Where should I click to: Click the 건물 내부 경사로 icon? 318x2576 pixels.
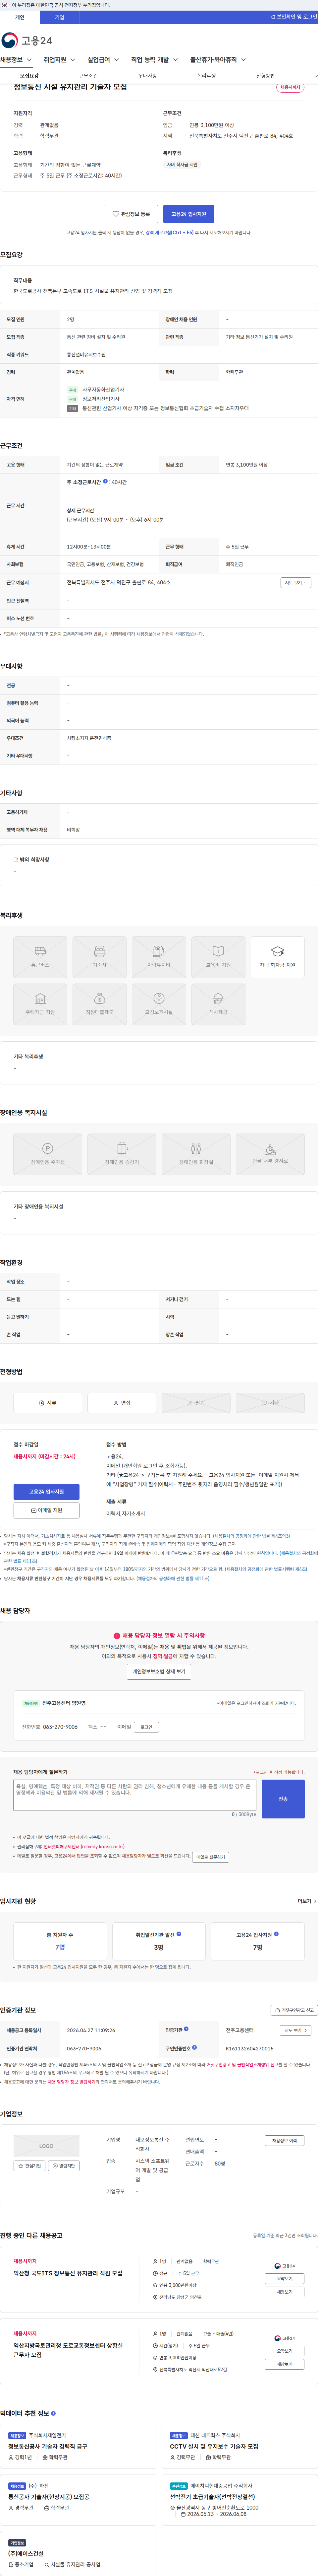pos(270,1154)
